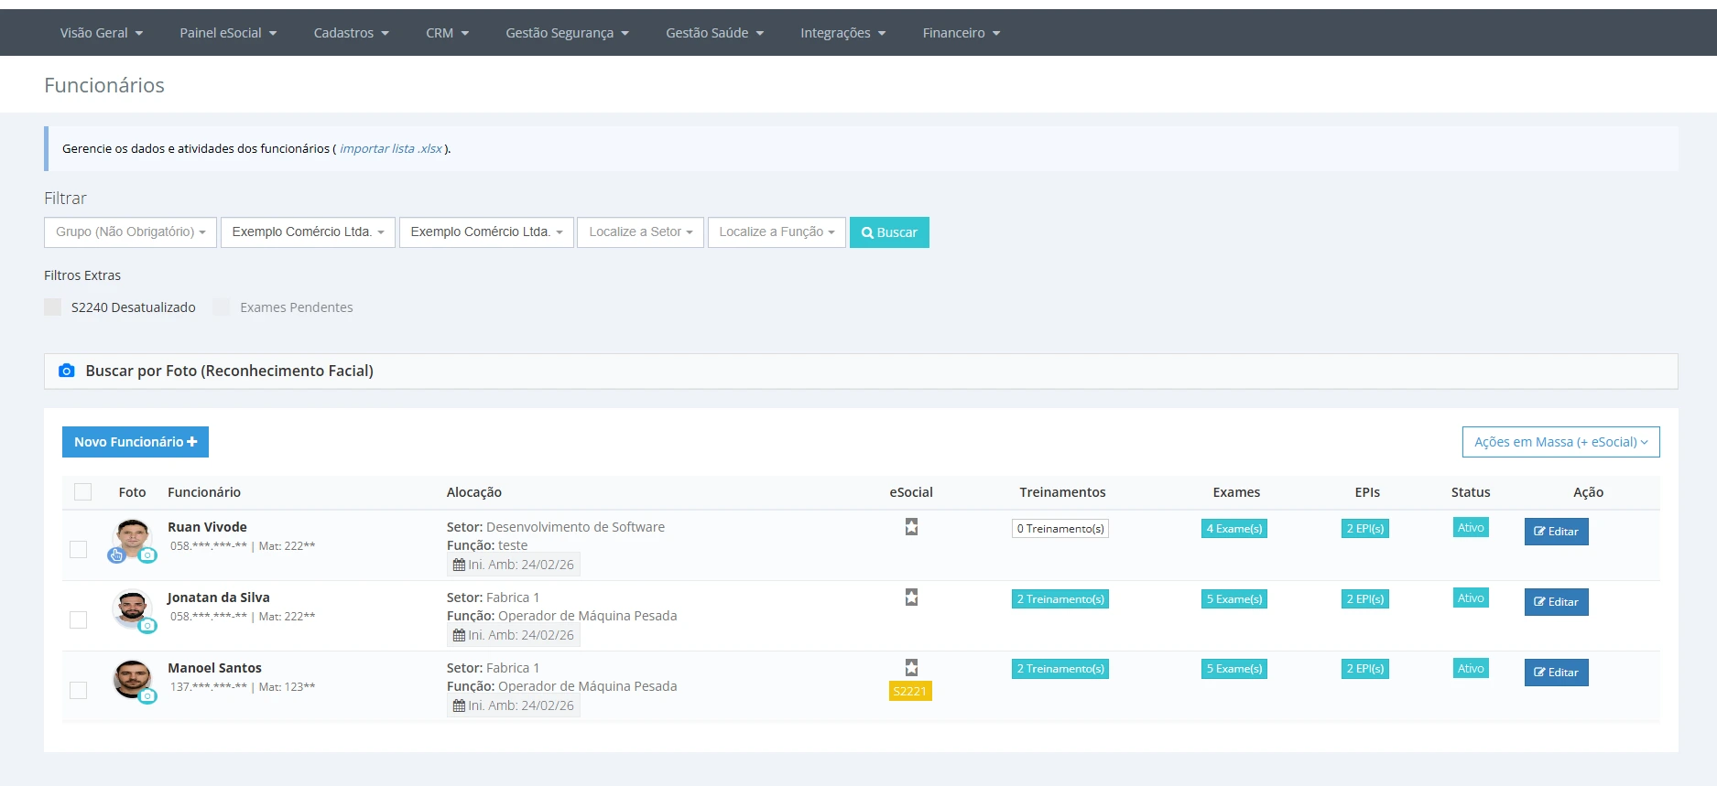Click the camera icon on Ruan Vivode's photo
Screen dimensions: 1717x786
[147, 555]
